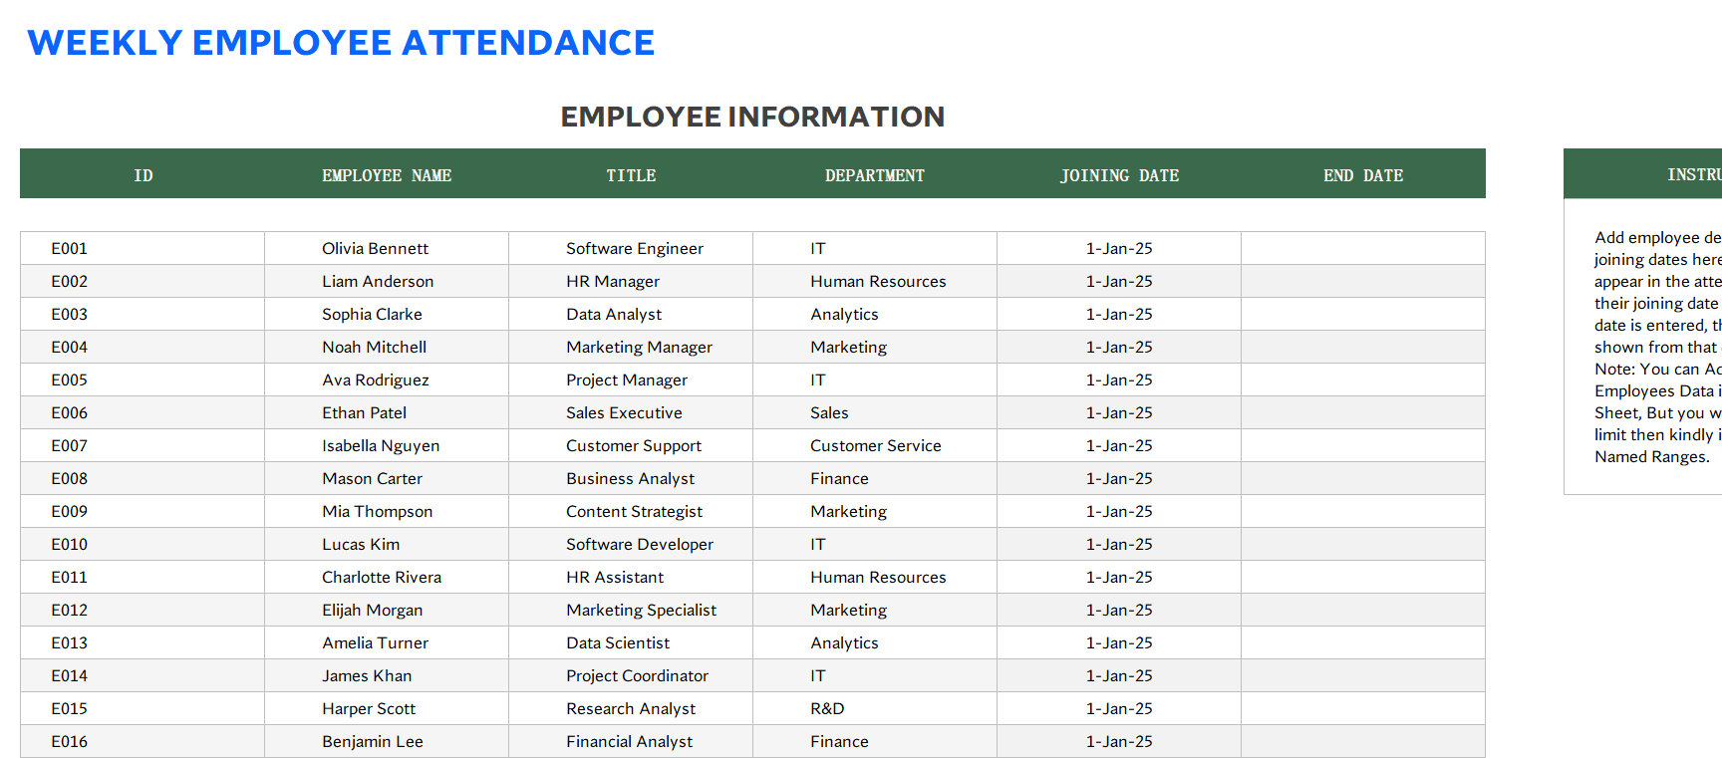The height and width of the screenshot is (758, 1722).
Task: Select the HR Assistant title cell
Action: [631, 577]
